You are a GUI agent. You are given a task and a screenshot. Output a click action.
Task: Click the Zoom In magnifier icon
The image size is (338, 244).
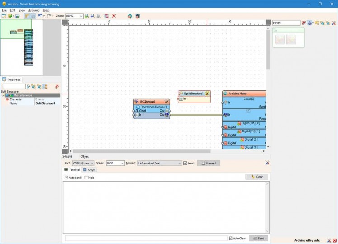(87, 16)
